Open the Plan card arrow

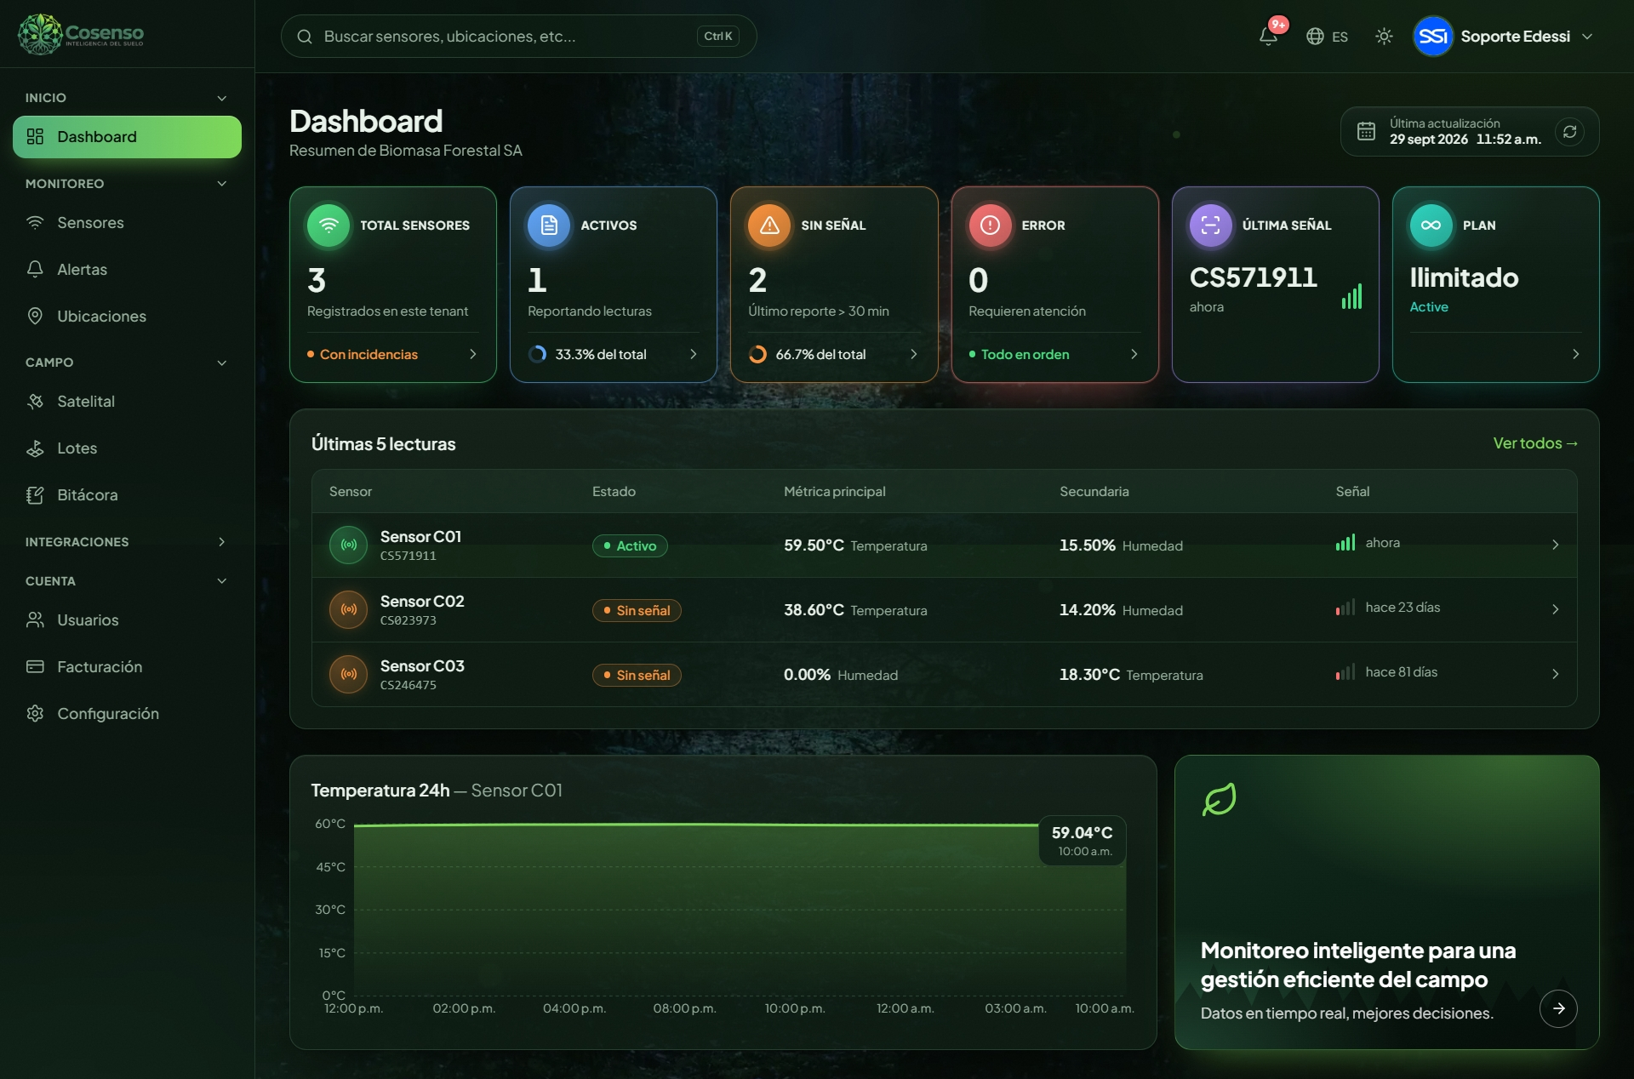1575,355
